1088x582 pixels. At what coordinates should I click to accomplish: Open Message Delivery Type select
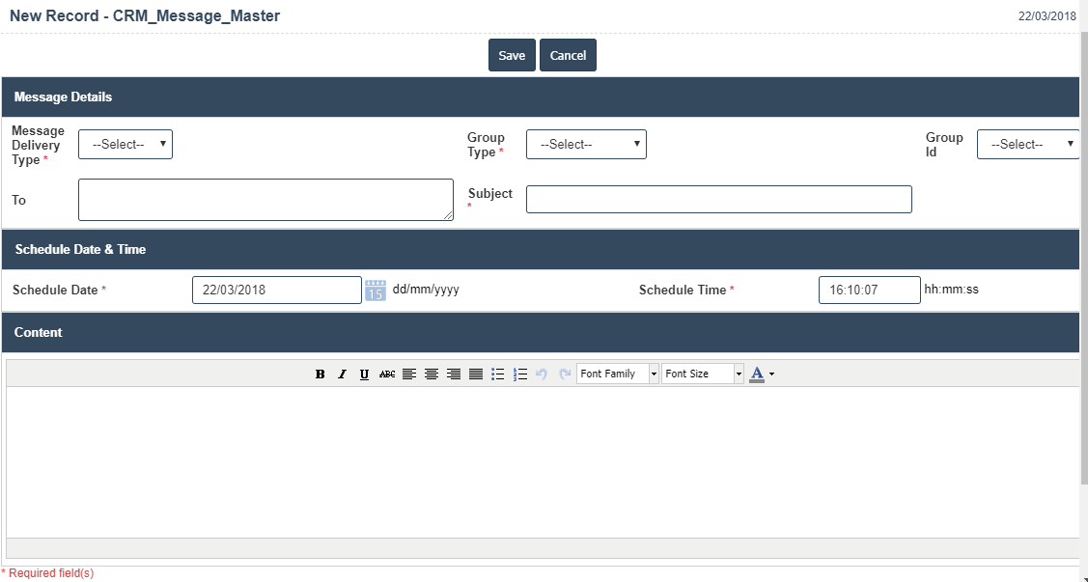[x=126, y=144]
